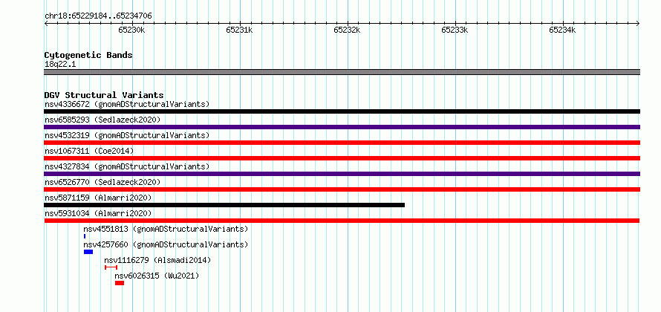Click the 65233k ruler tick label
Screen dimensions: 661x312
click(455, 30)
